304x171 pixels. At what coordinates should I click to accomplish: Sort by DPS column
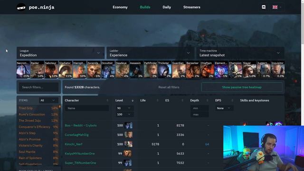pyautogui.click(x=224, y=100)
